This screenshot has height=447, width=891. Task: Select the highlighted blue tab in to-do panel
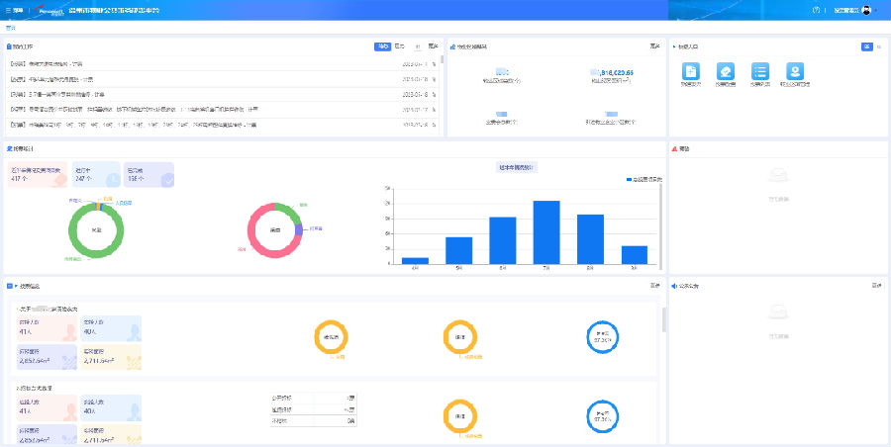tap(382, 46)
